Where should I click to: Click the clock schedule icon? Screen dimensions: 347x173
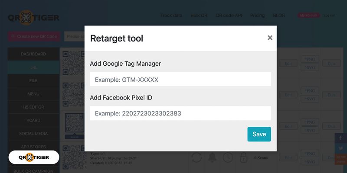[228, 157]
